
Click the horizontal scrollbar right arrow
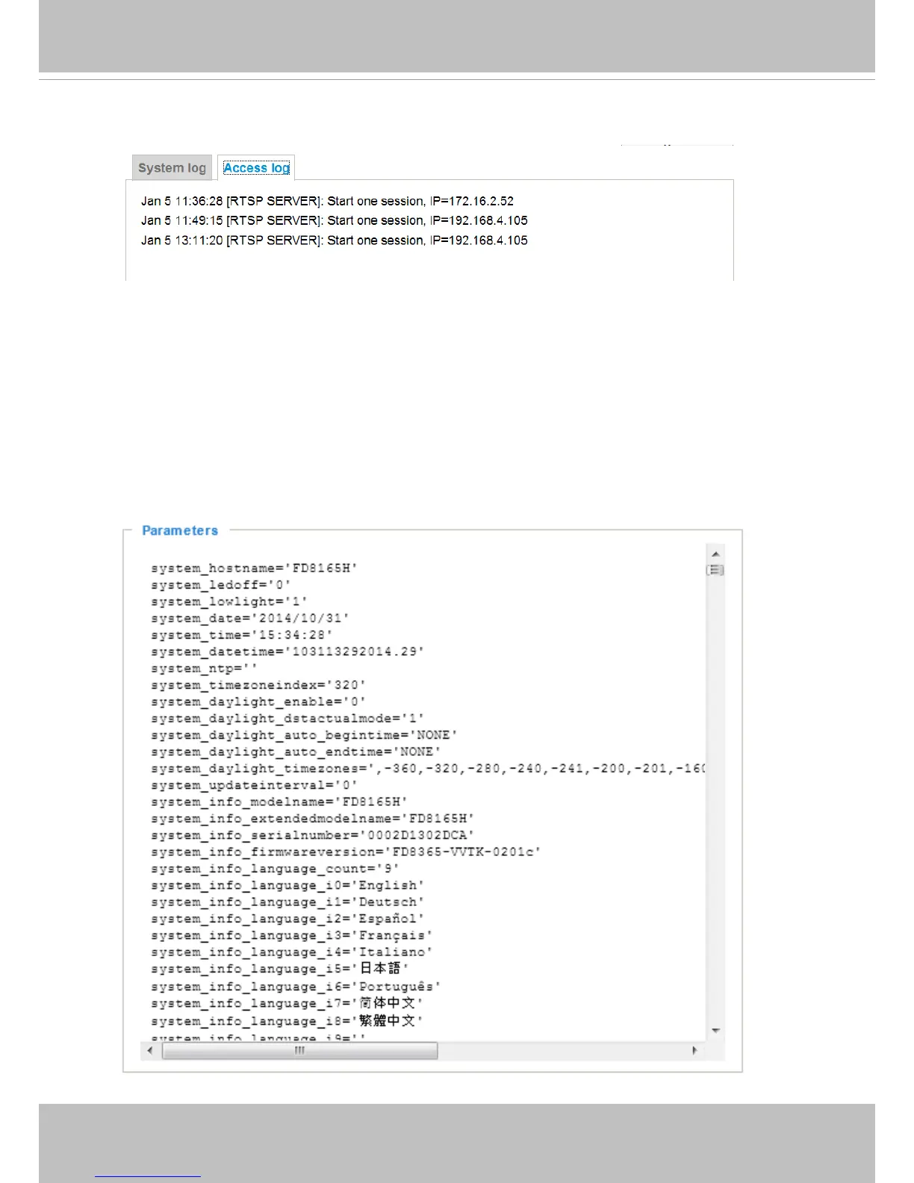[x=695, y=1050]
